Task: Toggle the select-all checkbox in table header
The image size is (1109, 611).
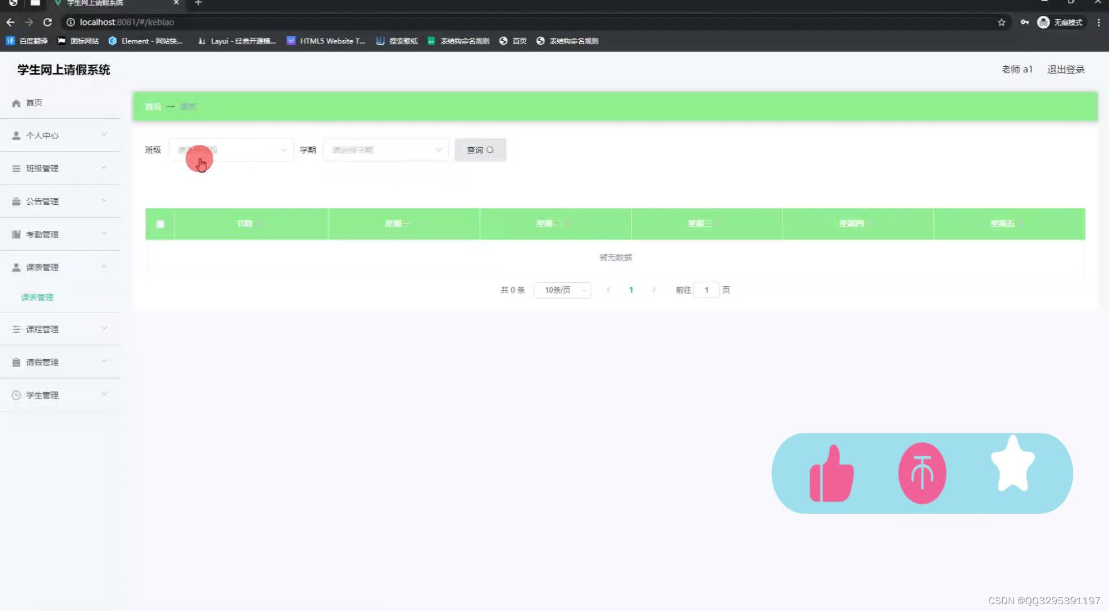Action: (x=160, y=224)
